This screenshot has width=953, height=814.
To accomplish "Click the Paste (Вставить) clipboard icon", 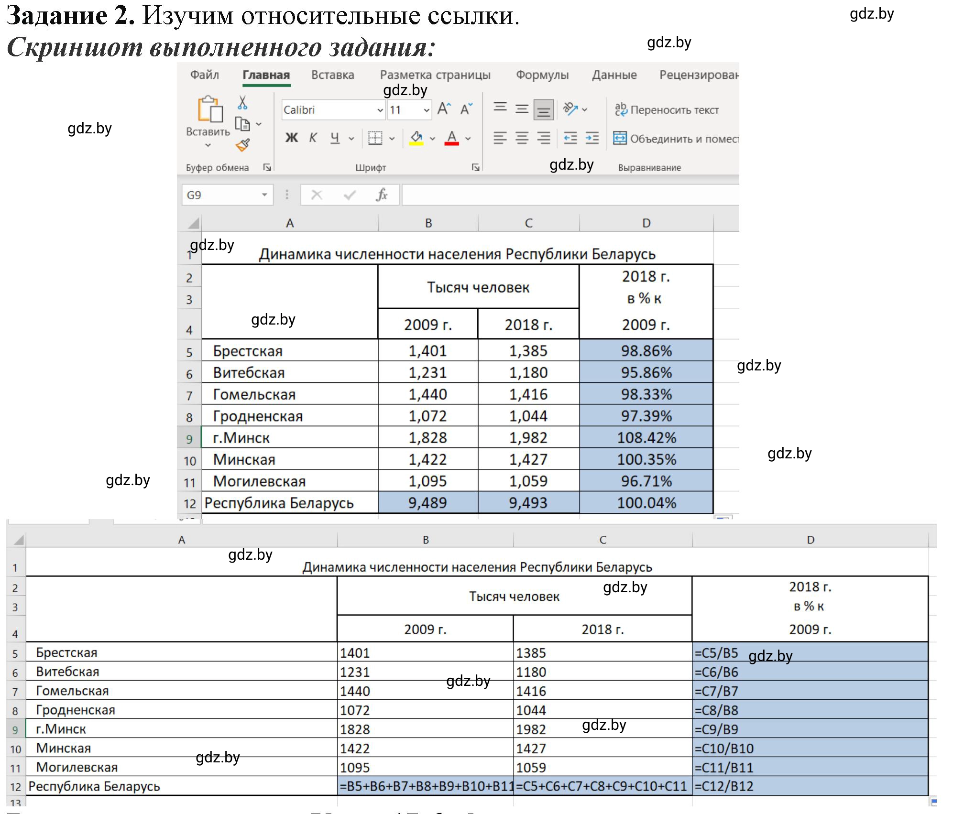I will pos(210,109).
